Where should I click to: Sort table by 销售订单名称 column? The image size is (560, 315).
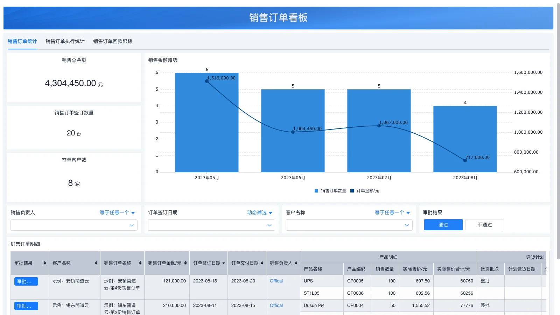point(139,263)
